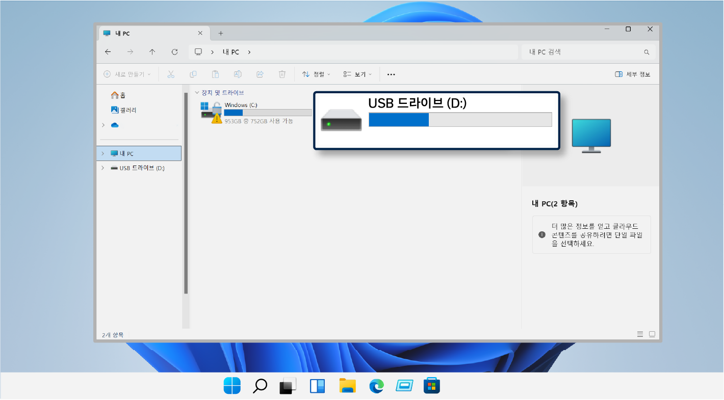Expand USB 드라이브 (D:) in sidebar tree
This screenshot has width=724, height=400.
tap(103, 168)
